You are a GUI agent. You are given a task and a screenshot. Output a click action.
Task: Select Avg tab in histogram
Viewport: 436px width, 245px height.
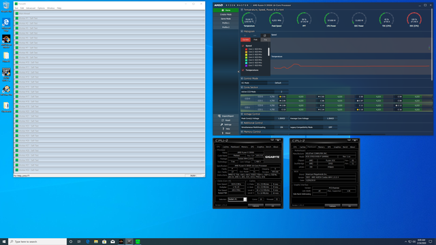coord(265,39)
